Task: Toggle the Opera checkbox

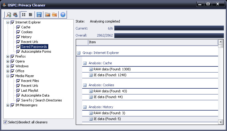Action: 13,61
